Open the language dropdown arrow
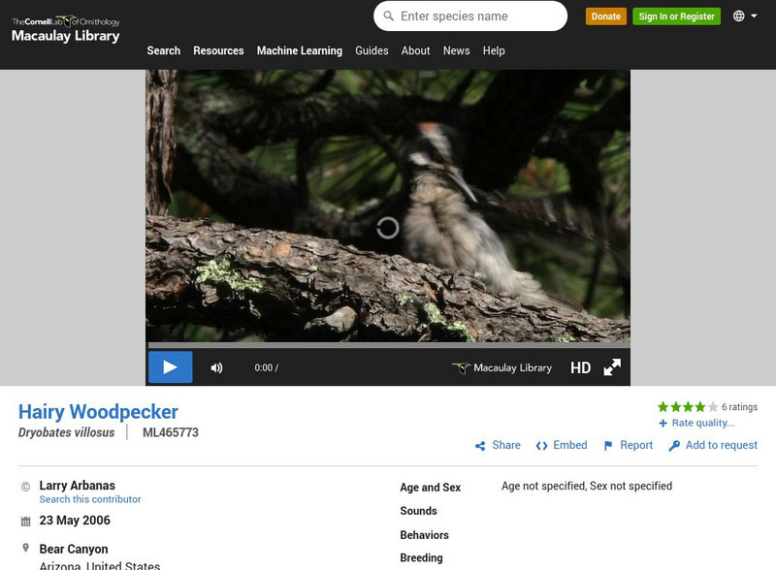This screenshot has width=776, height=570. [754, 16]
